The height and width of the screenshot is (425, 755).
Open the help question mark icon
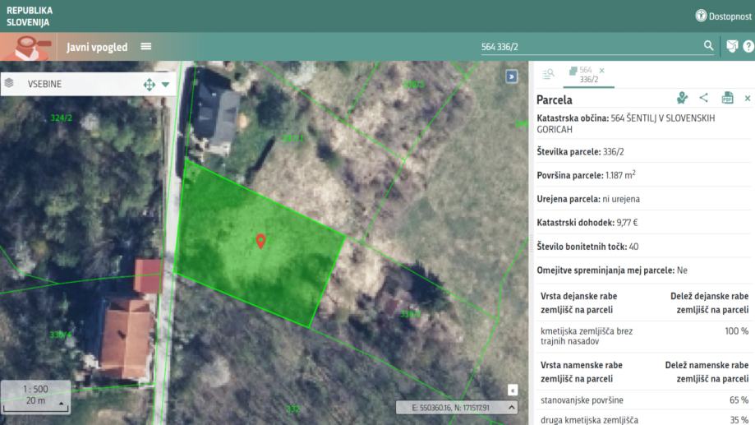(x=748, y=46)
